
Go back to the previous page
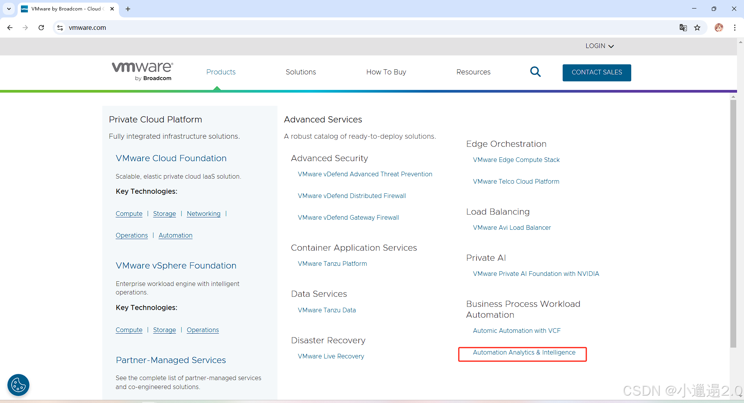click(10, 28)
